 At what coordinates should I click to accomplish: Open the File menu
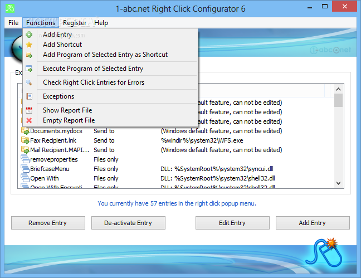tap(13, 23)
